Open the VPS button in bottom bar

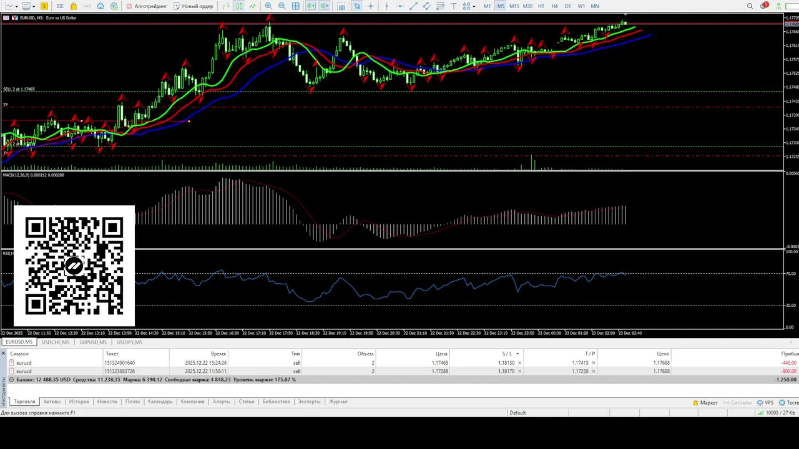pos(765,403)
